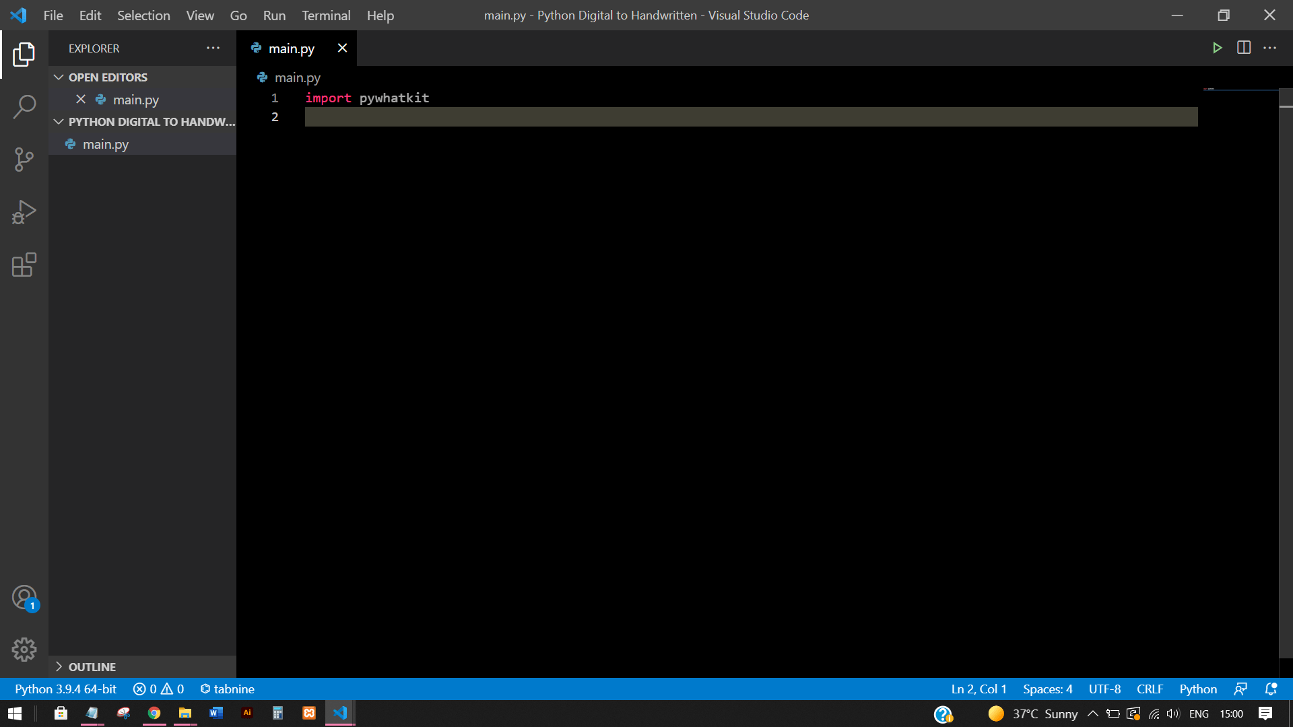This screenshot has width=1293, height=727.
Task: Open the Search view in activity bar
Action: point(24,106)
